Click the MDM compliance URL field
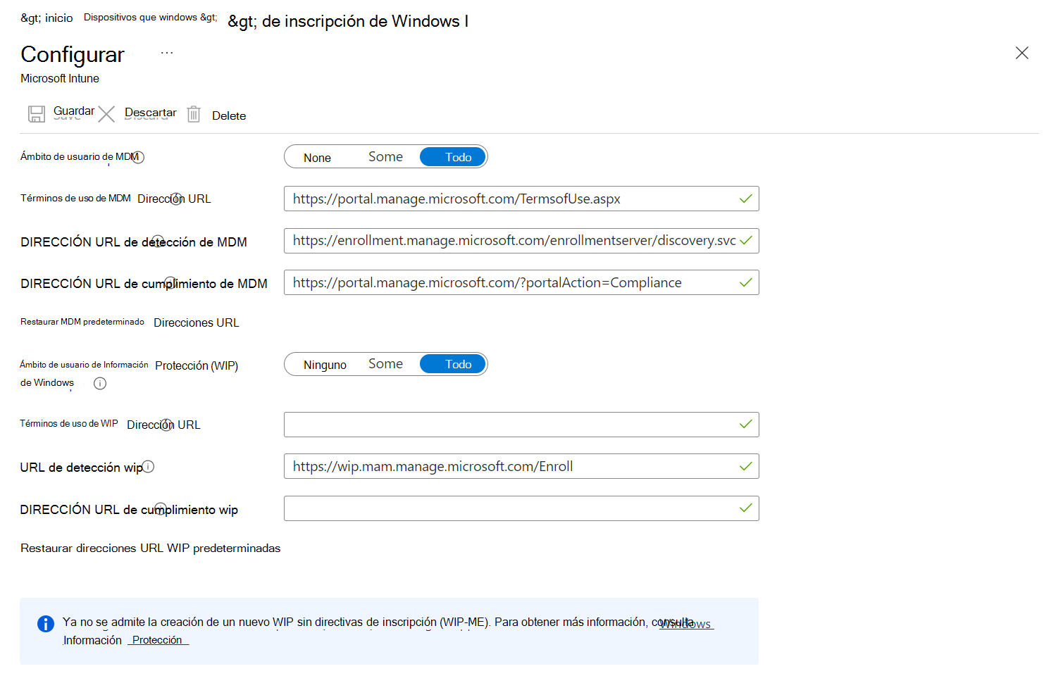Viewport: 1051px width, 683px height. [521, 282]
